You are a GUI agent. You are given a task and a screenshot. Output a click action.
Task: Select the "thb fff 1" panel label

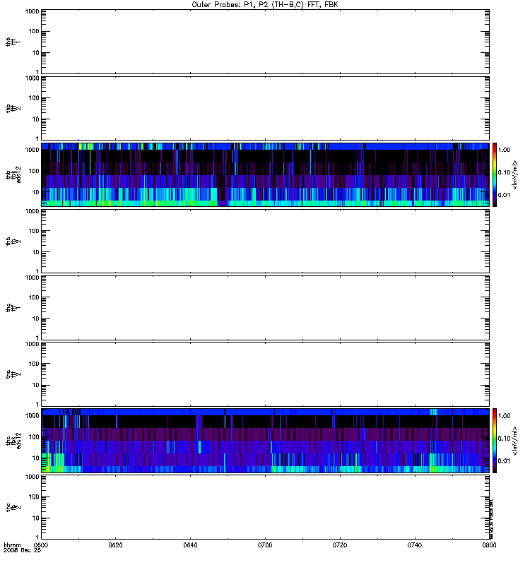pos(13,42)
